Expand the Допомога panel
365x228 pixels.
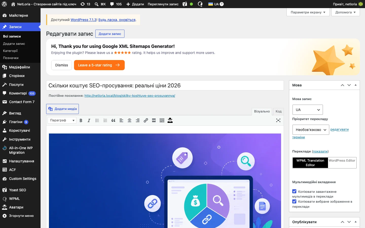pos(345,12)
